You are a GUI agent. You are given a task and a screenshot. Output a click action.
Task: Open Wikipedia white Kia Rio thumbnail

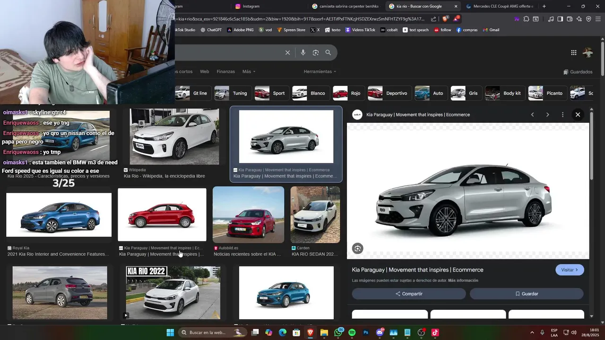[x=174, y=136]
